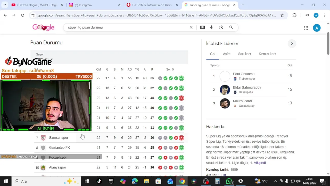Go back to the previous page

pos(5,15)
